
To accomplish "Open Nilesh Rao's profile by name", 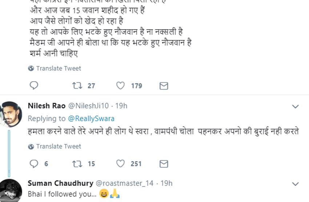I will pyautogui.click(x=47, y=106).
